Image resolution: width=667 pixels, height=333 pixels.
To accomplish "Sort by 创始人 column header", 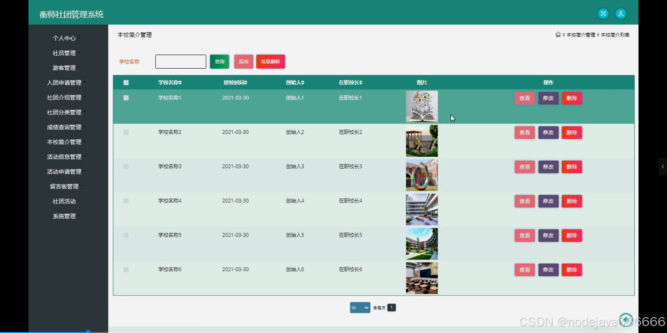I will pos(295,83).
